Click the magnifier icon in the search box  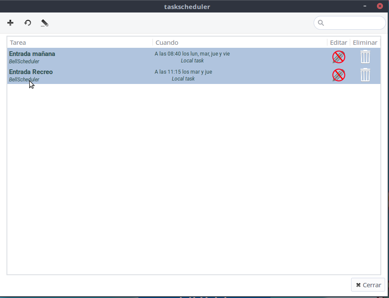click(321, 23)
